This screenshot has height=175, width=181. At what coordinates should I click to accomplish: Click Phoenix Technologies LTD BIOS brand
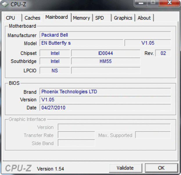[105, 92]
